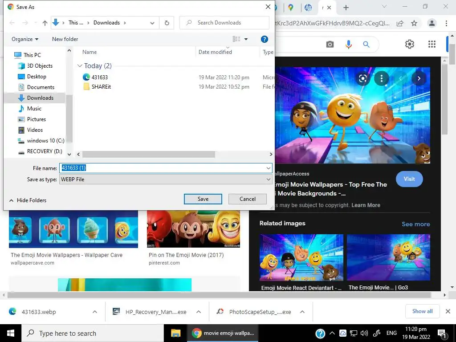
Task: Open the Emoji Movie React Deviantart related image
Action: click(301, 258)
